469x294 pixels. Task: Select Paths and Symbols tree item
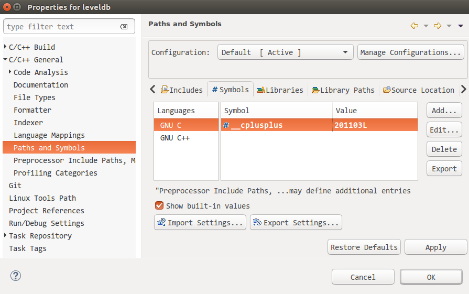coord(69,147)
